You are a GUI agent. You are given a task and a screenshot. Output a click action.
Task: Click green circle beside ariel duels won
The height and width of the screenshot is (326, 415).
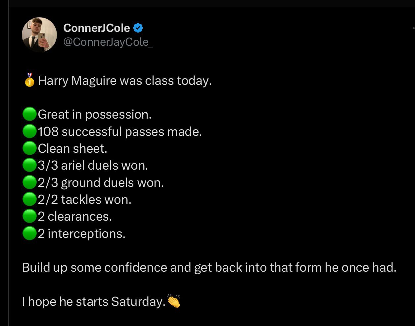pyautogui.click(x=29, y=165)
